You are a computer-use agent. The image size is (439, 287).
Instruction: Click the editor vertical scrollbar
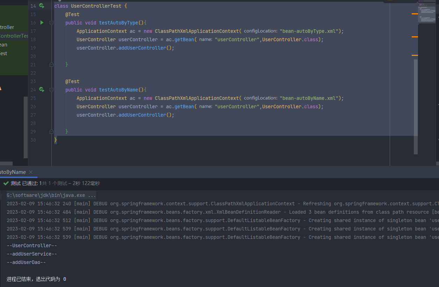coord(416,105)
